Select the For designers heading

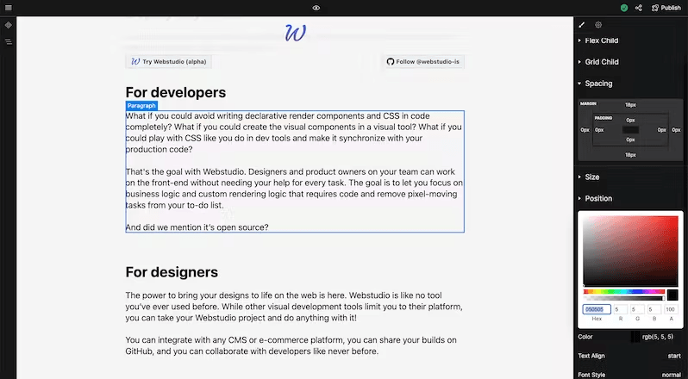click(172, 272)
